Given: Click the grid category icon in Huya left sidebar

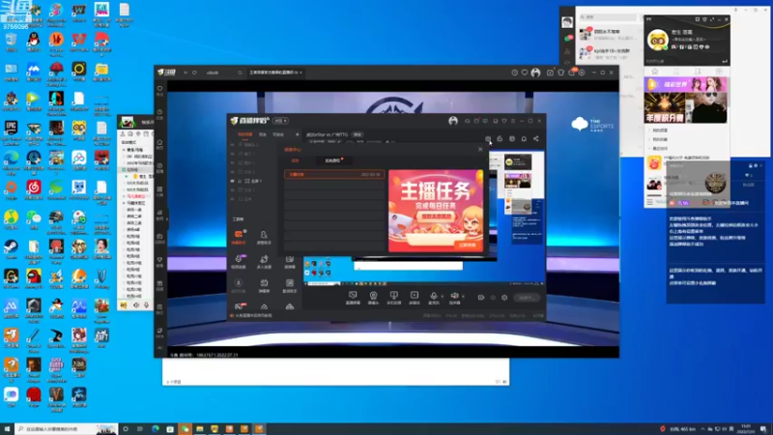Looking at the screenshot, I should coord(159,190).
